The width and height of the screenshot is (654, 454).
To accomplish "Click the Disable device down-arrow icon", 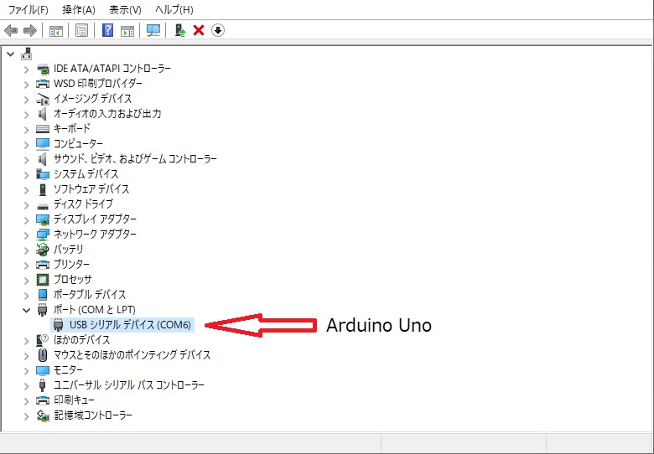I will (x=218, y=30).
